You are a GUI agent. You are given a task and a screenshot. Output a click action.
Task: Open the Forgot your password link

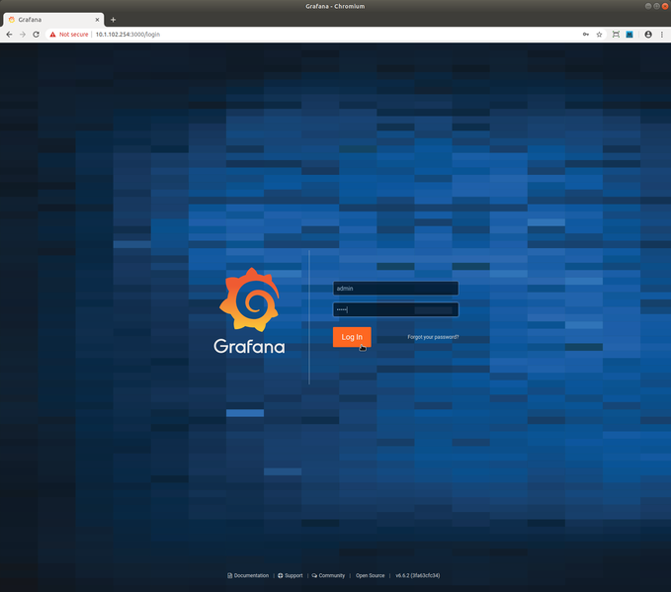[433, 337]
